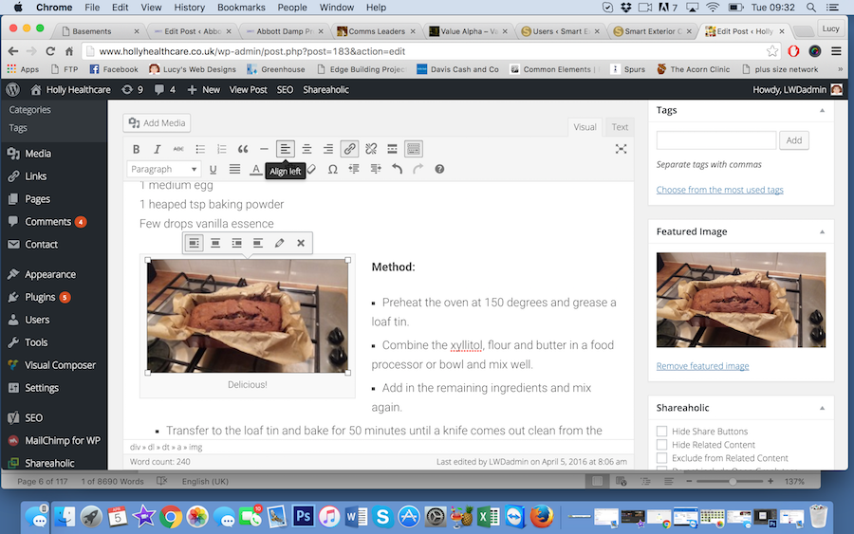Click New in the admin bar
This screenshot has height=534, width=854.
[204, 90]
